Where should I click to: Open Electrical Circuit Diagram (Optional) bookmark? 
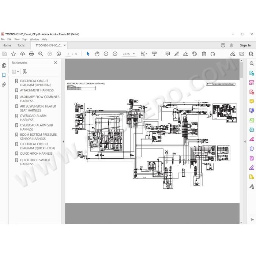(35, 83)
